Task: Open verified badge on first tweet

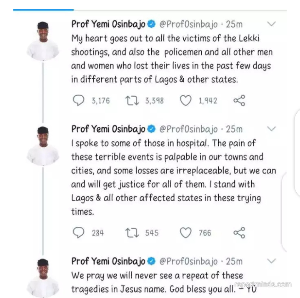Action: pos(152,25)
